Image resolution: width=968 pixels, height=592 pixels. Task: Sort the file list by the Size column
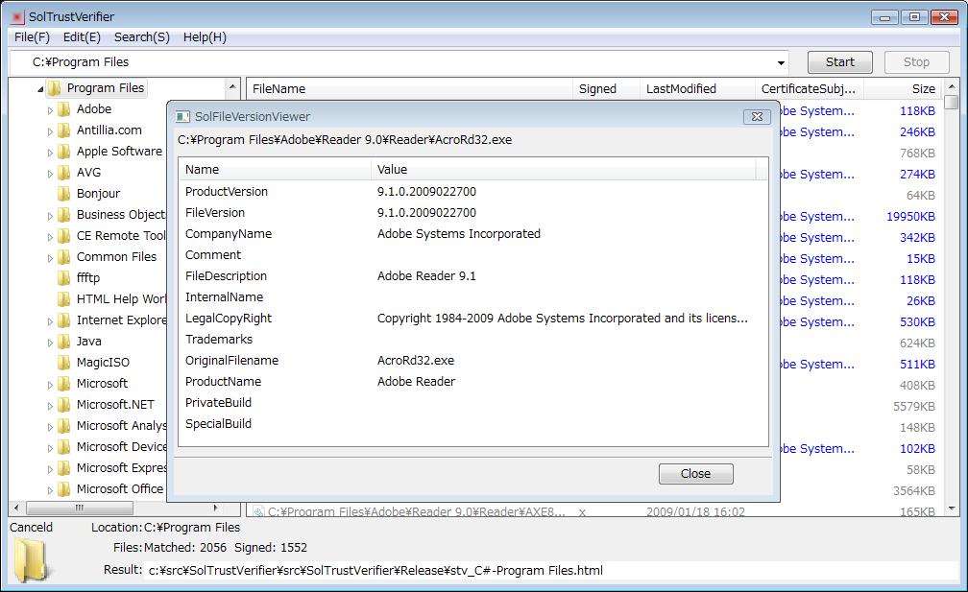903,89
